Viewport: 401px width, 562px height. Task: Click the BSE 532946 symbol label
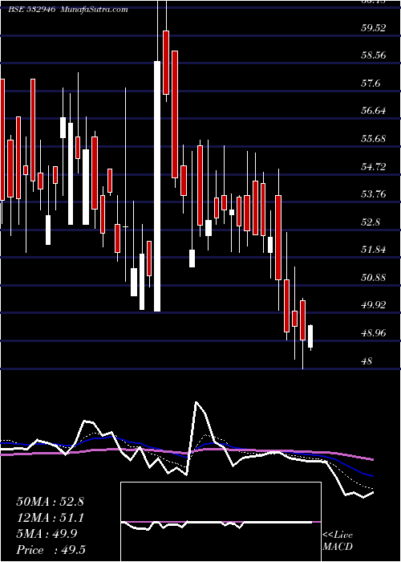31,10
